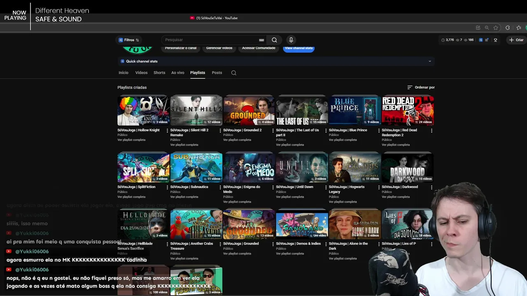Click the Acessar Comunidade button

coord(259,49)
